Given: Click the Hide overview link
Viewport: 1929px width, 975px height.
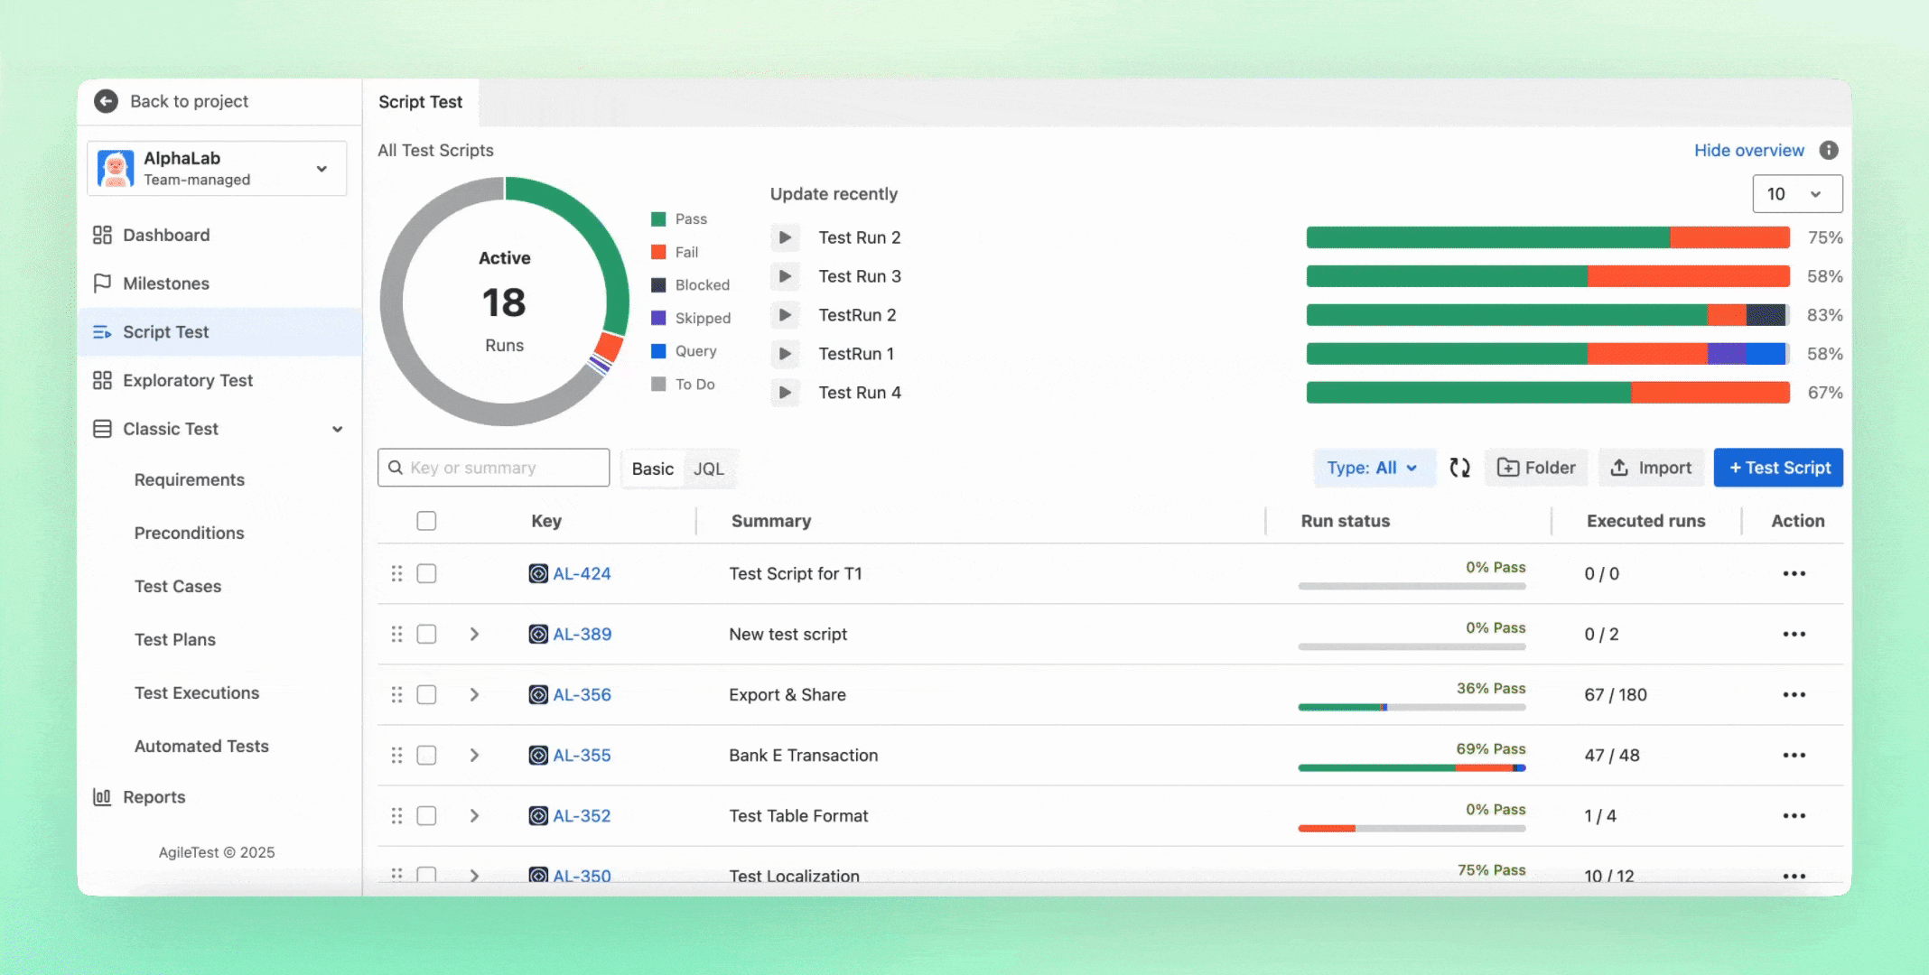Looking at the screenshot, I should tap(1748, 151).
